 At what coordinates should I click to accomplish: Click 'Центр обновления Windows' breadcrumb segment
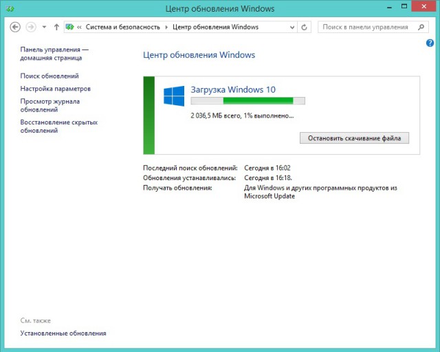coord(215,27)
